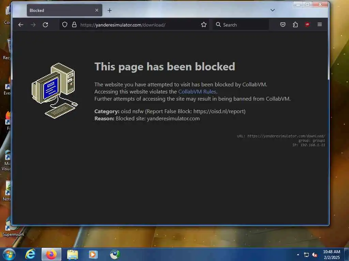Screen dimensions: 349x261
Task: Open the Pocket save icon
Action: 283,24
